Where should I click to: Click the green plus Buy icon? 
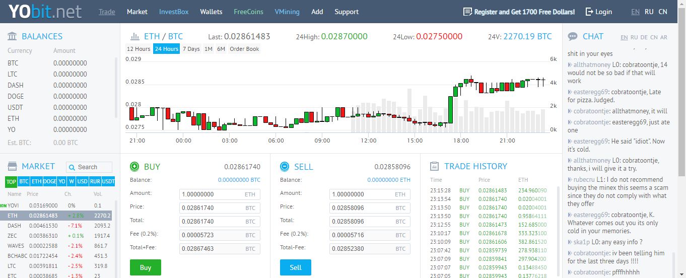pos(134,167)
